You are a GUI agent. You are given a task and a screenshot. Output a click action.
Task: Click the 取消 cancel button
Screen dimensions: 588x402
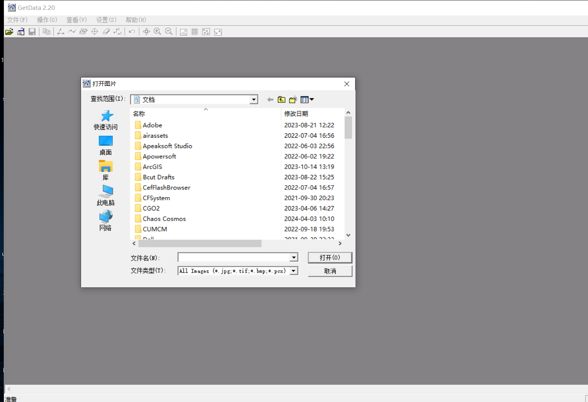point(330,271)
